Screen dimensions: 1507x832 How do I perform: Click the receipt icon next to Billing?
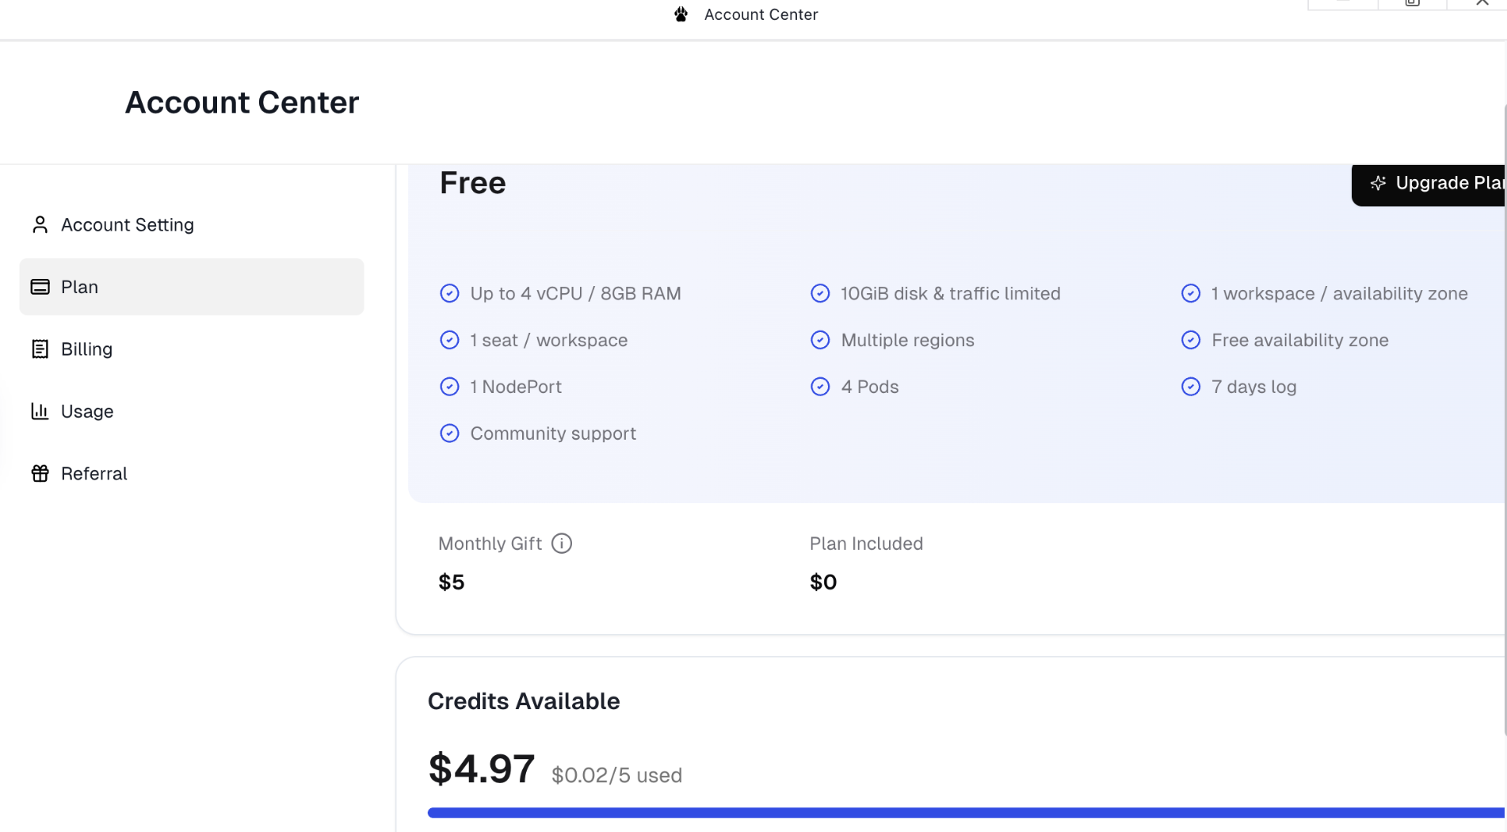click(40, 349)
